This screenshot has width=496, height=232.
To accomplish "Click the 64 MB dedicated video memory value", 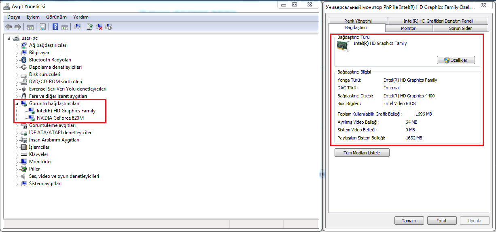I will coord(411,122).
